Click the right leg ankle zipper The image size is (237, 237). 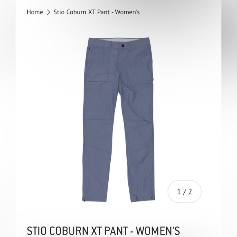click(x=152, y=198)
